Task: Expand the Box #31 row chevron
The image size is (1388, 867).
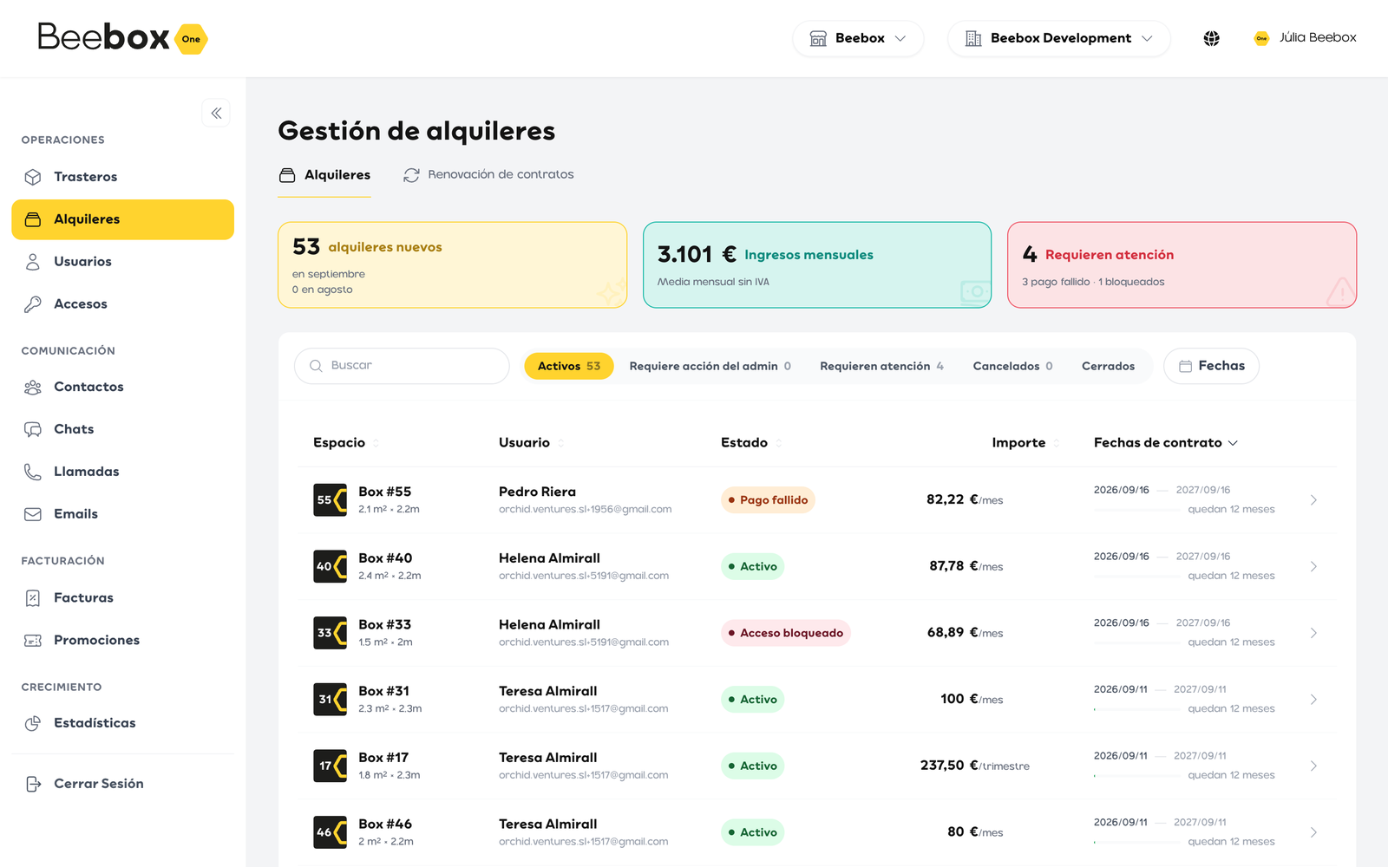Action: click(x=1313, y=700)
